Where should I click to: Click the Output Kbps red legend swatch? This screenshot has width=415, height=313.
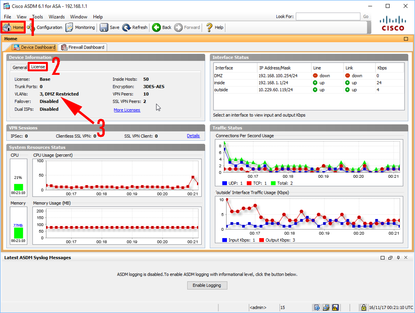(x=262, y=240)
